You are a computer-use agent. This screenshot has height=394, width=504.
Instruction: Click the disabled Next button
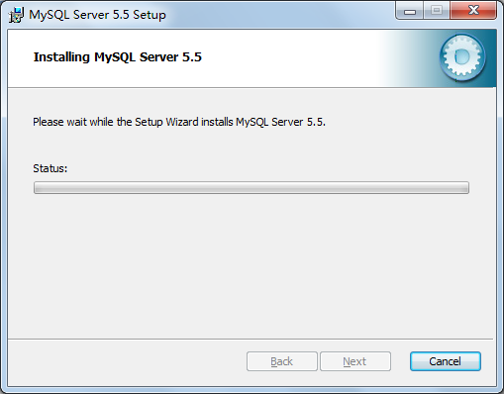click(x=355, y=361)
